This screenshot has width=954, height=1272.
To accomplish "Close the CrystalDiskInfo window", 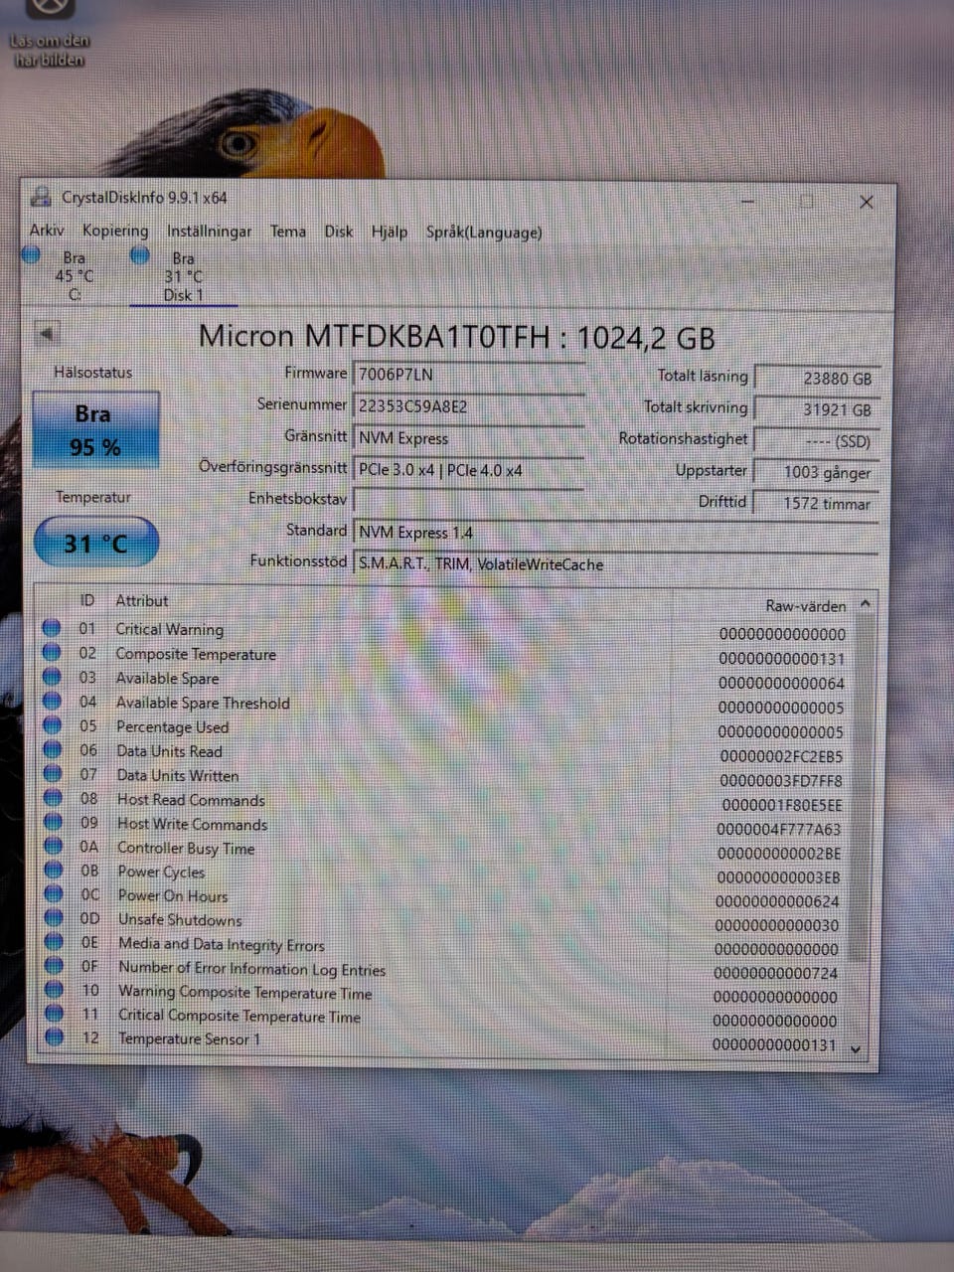I will (866, 202).
